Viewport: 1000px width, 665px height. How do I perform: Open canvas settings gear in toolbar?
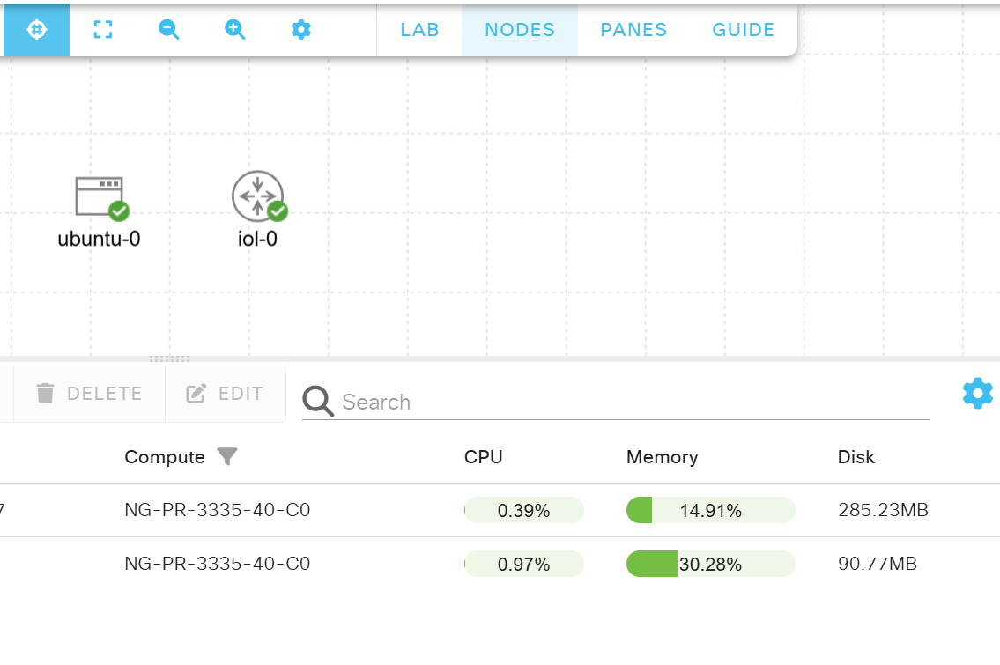pos(301,30)
